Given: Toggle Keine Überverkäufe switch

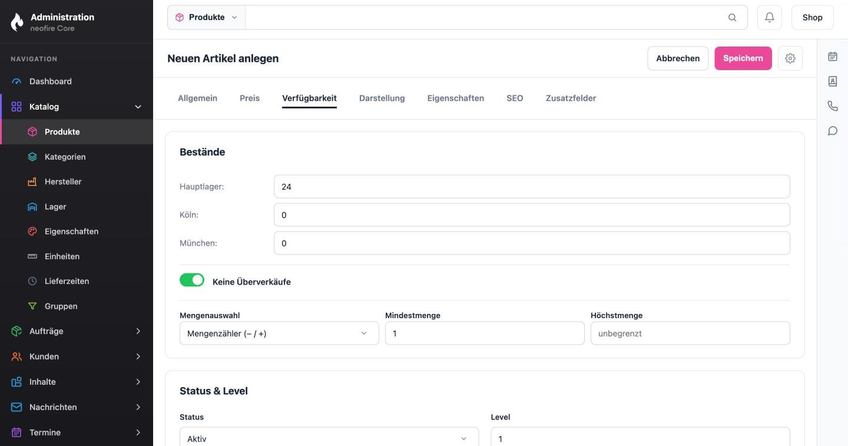Looking at the screenshot, I should (192, 280).
